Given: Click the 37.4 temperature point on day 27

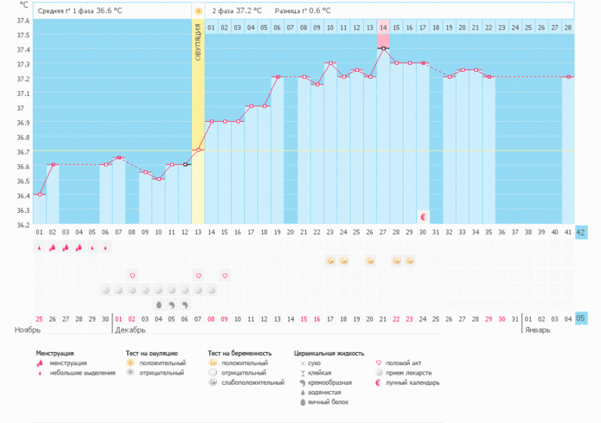Looking at the screenshot, I should pos(383,48).
